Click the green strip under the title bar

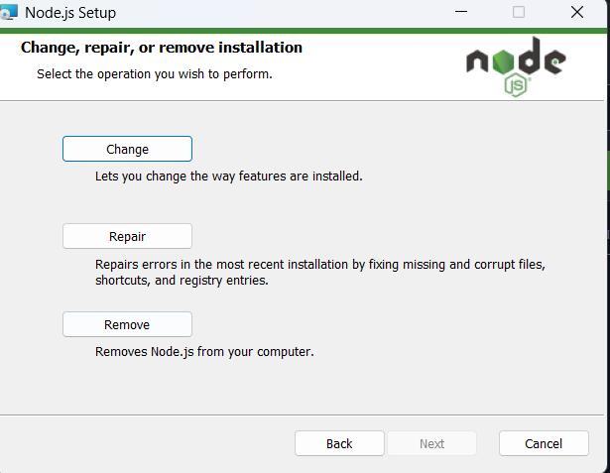[298, 31]
